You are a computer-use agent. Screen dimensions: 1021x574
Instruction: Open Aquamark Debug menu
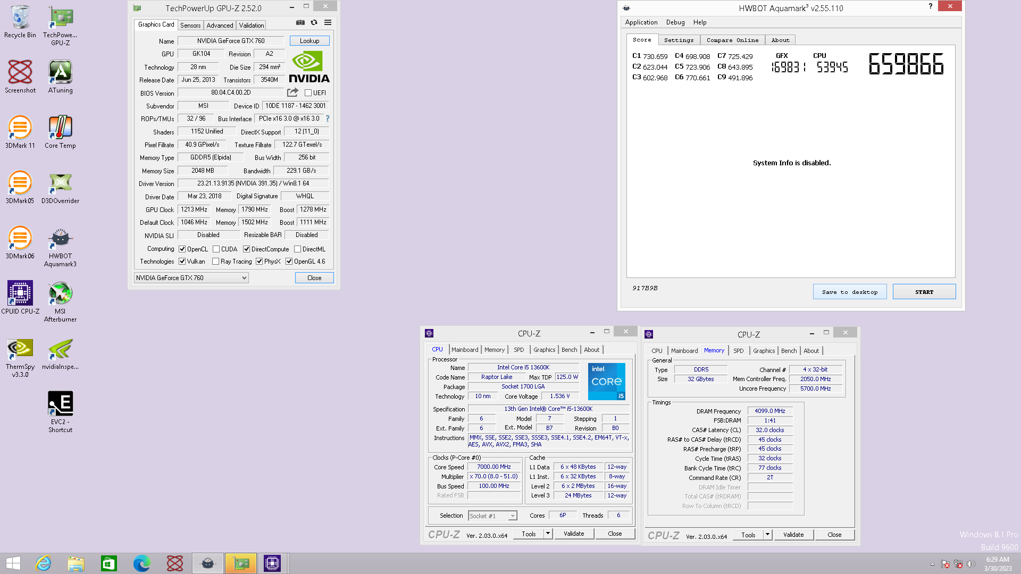point(675,22)
